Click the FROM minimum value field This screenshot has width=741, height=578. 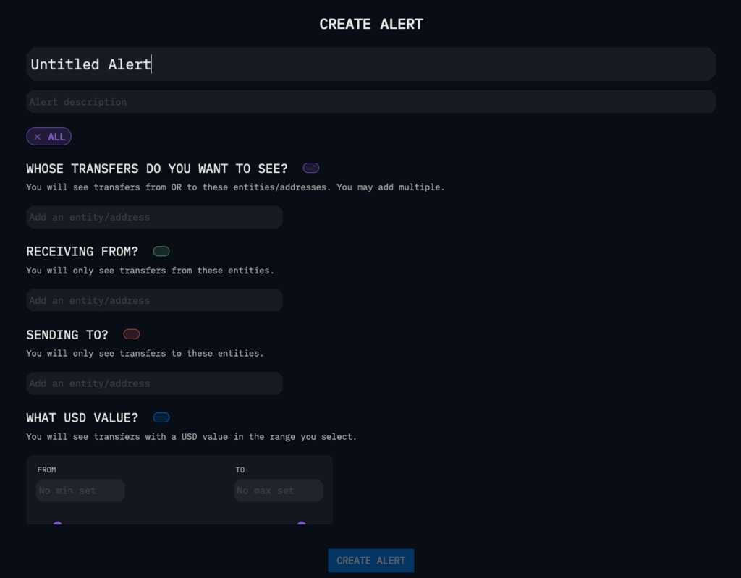[80, 490]
